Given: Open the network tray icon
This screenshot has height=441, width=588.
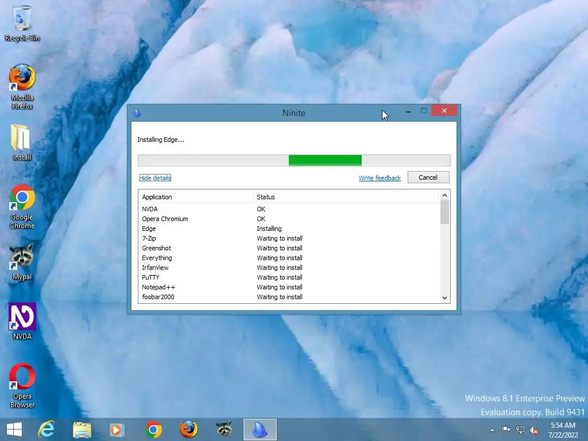Looking at the screenshot, I should [520, 430].
